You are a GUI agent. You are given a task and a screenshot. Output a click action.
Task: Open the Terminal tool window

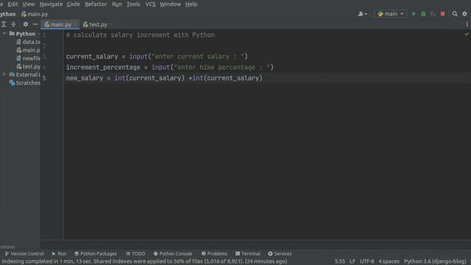pos(248,253)
